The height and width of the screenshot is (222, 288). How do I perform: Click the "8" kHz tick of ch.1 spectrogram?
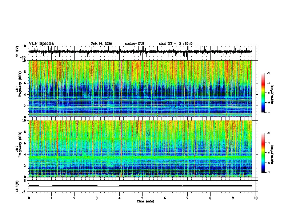click(25, 72)
